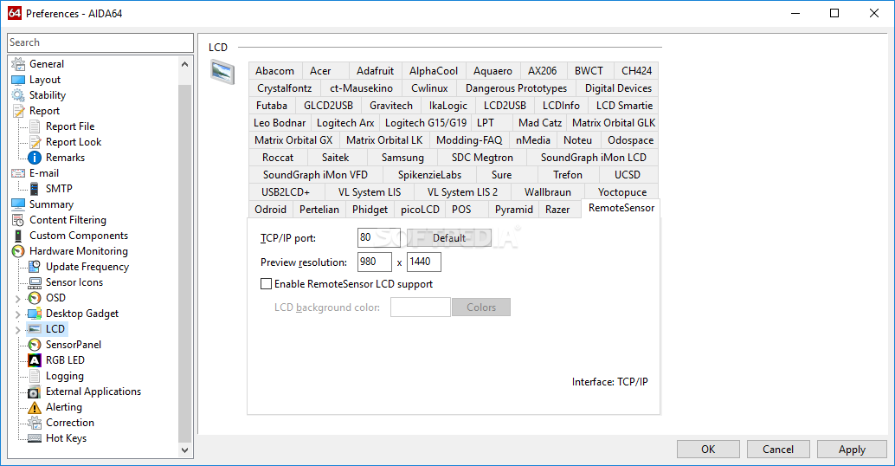The width and height of the screenshot is (895, 466).
Task: Select the USB2LCD+ tab
Action: [286, 192]
